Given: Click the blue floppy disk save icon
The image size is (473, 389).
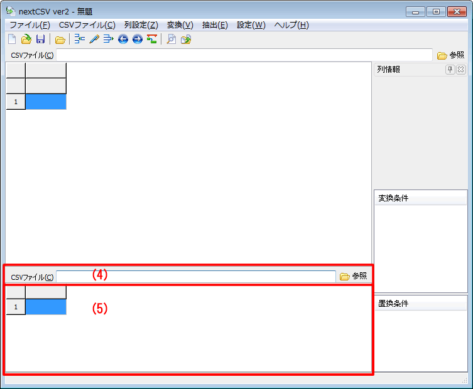Looking at the screenshot, I should tap(40, 40).
